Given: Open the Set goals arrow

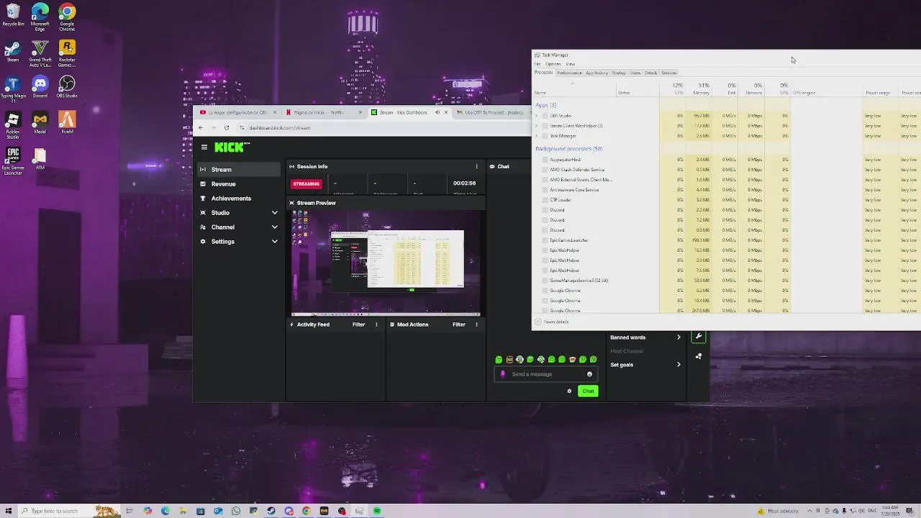Looking at the screenshot, I should click(678, 365).
